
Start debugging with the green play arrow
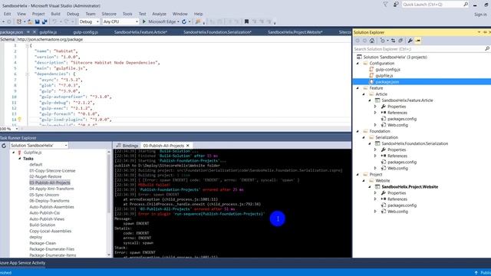(144, 21)
